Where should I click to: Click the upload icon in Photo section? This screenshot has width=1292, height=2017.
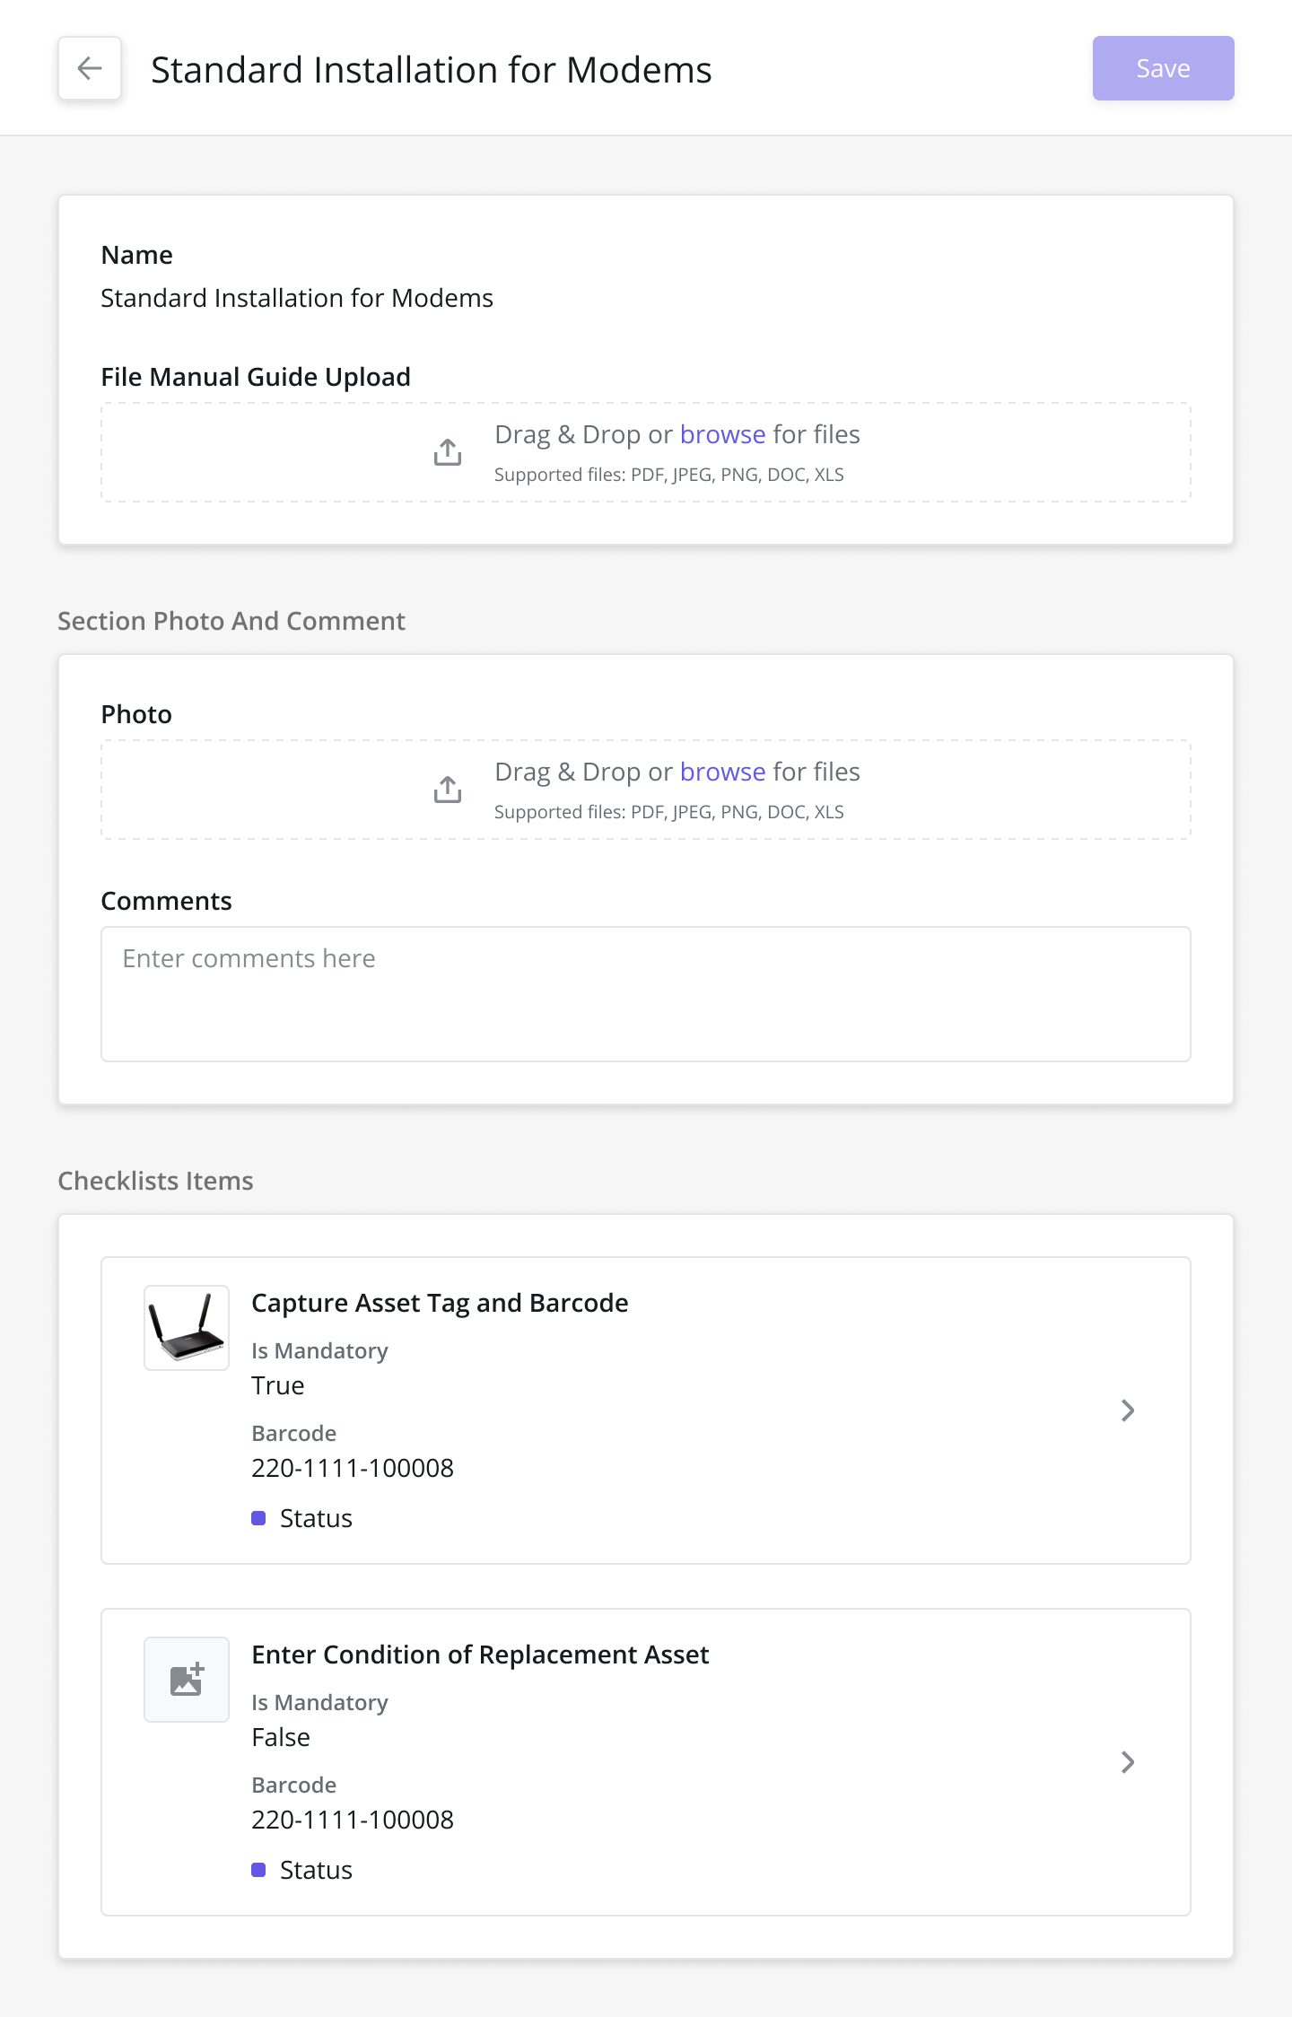coord(448,790)
